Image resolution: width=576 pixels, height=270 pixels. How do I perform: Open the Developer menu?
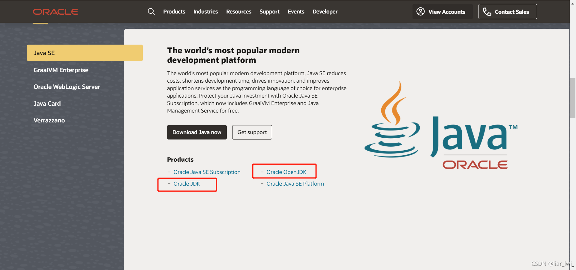click(x=325, y=12)
